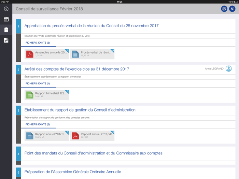Click the Wi-Fi icon in status bar
Screen dimensions: 239x179
pyautogui.click(x=8, y=2)
